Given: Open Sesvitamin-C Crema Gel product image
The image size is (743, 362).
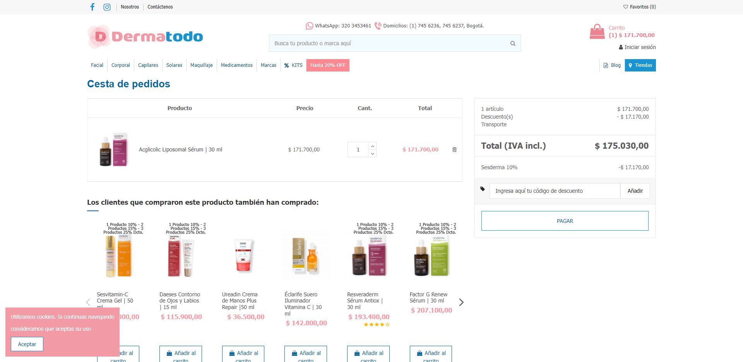Looking at the screenshot, I should click(118, 255).
